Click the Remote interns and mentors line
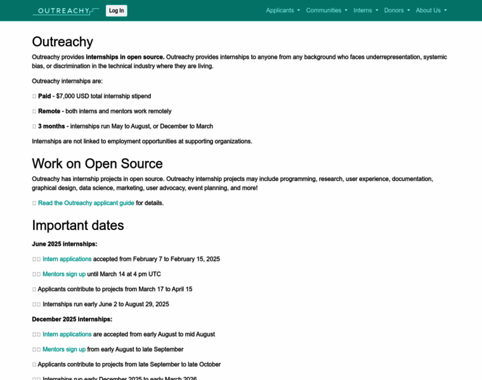Screen dimensions: 482x380 (x=101, y=111)
